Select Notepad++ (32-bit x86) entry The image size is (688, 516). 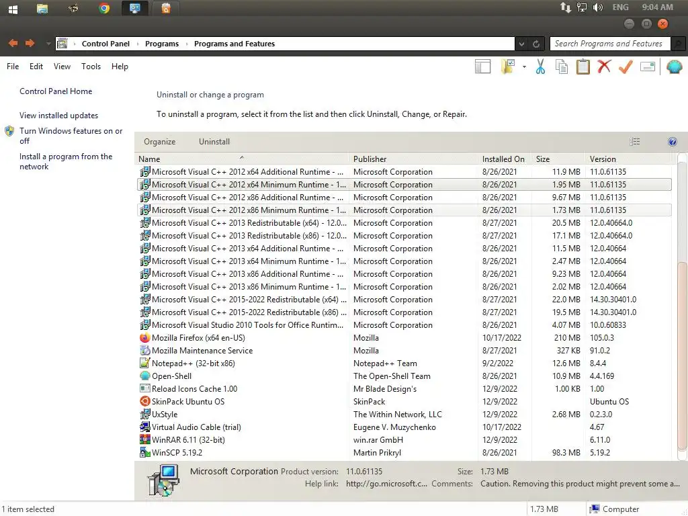[404, 363]
